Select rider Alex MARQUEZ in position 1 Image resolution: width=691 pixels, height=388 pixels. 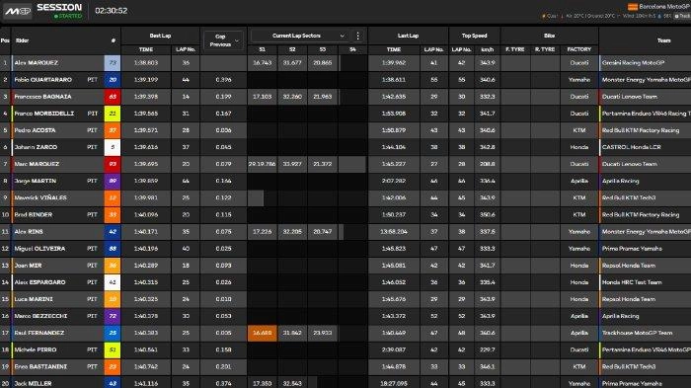[37, 63]
